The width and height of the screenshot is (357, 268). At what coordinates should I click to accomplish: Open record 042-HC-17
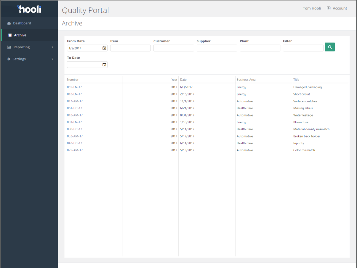tap(75, 143)
